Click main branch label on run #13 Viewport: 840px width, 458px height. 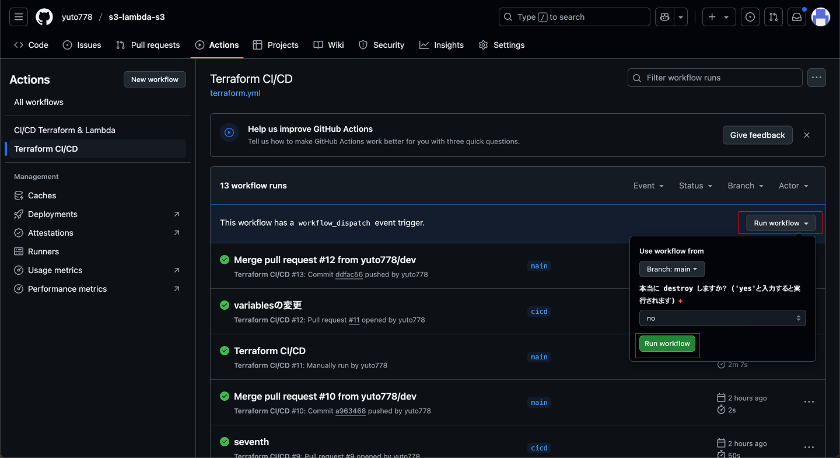click(539, 266)
